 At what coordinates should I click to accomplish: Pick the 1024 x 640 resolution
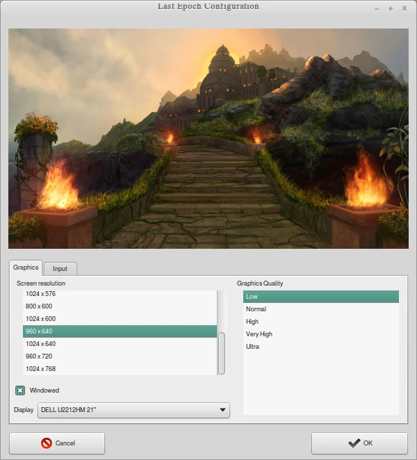click(120, 344)
